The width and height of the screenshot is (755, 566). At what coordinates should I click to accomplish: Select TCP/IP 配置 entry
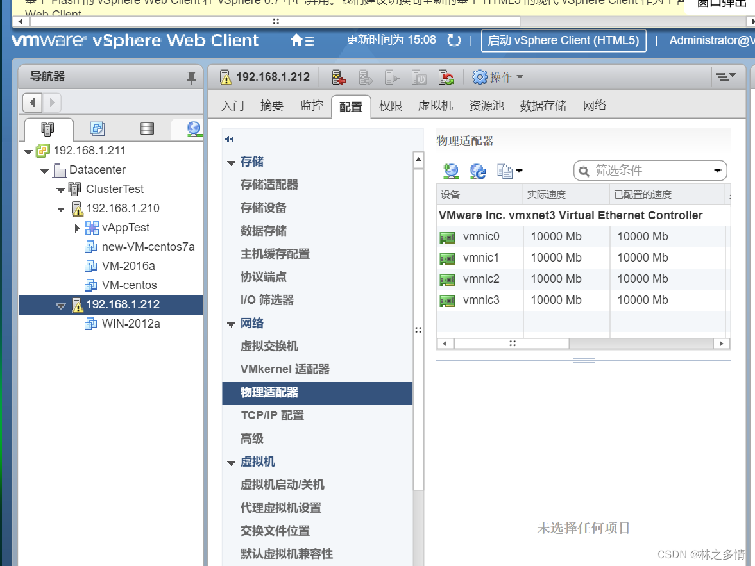coord(273,416)
